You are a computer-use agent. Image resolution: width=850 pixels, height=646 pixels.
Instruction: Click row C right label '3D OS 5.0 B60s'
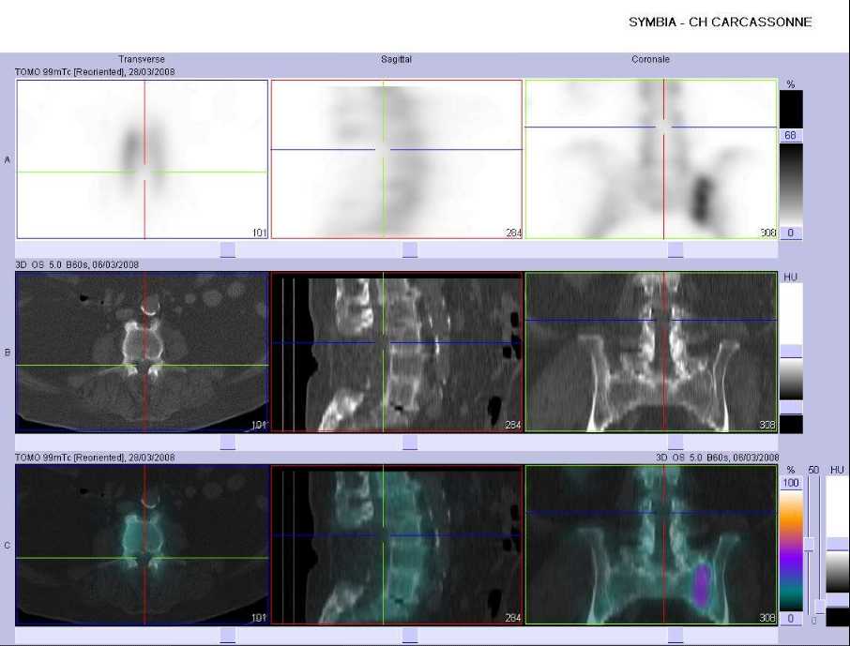[x=717, y=458]
